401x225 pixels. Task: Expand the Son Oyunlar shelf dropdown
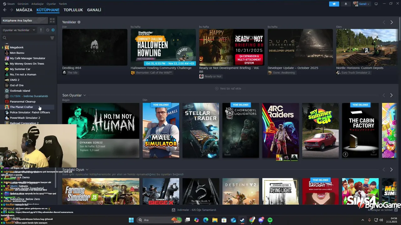[85, 95]
